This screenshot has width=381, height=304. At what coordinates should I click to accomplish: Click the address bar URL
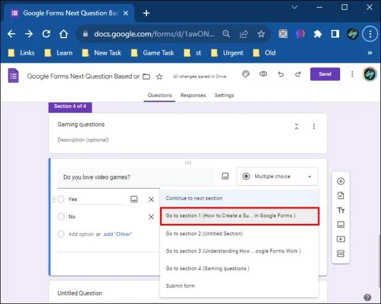point(155,34)
